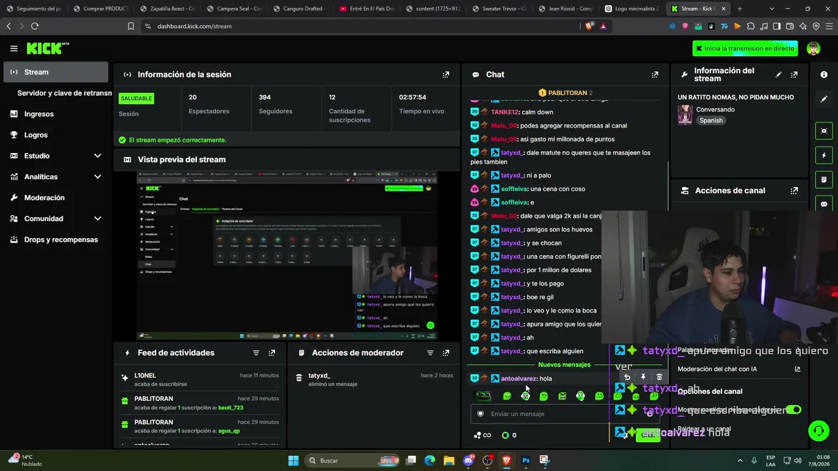Toggle the Opciones del canal green switch
Viewport: 838px width, 471px height.
793,410
